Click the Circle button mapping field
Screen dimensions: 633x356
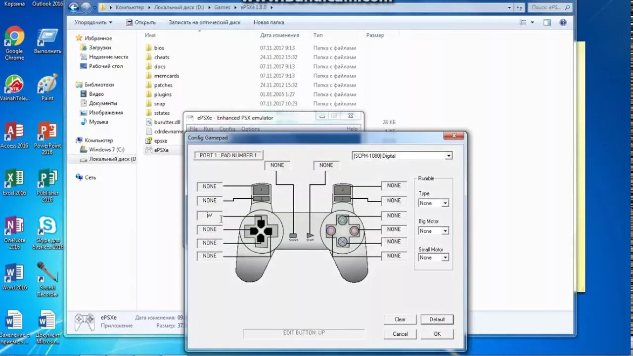pos(394,229)
